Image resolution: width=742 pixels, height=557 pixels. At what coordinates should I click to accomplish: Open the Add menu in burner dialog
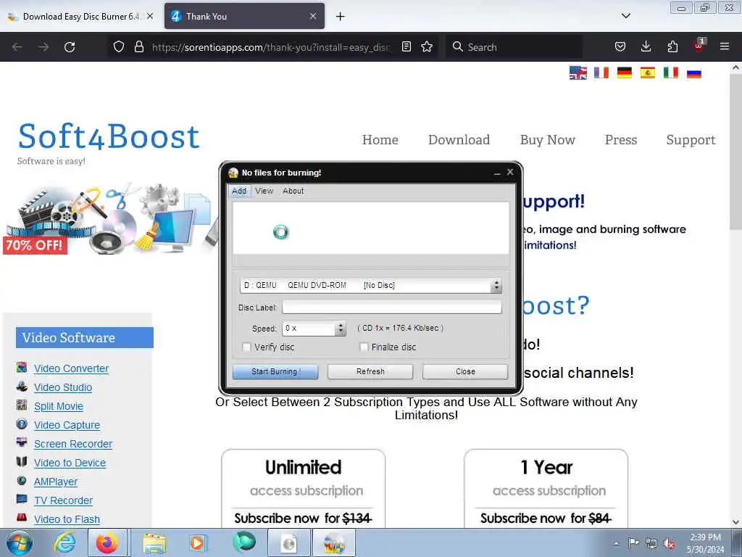coord(239,191)
